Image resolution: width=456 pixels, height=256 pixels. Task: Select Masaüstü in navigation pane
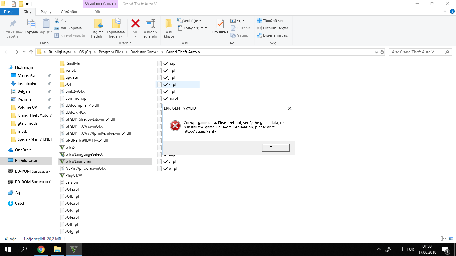click(x=26, y=75)
